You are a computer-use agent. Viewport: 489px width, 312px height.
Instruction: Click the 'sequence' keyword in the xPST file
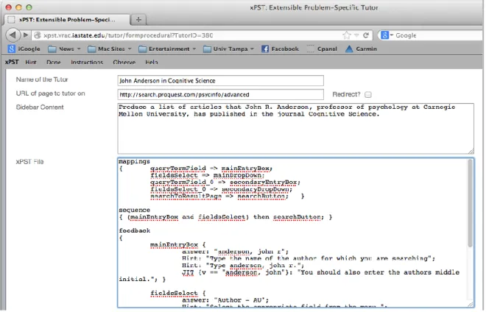click(x=135, y=210)
